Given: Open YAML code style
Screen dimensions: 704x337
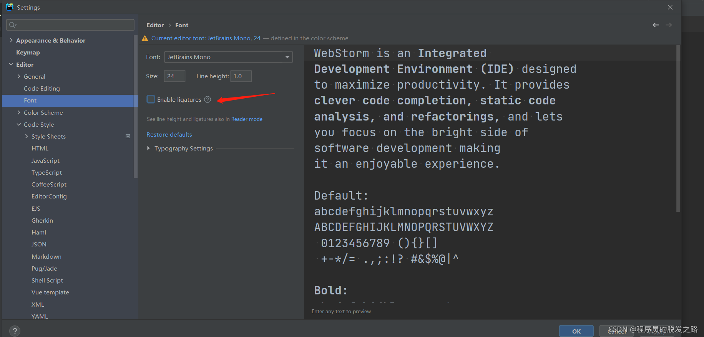Looking at the screenshot, I should (x=40, y=316).
